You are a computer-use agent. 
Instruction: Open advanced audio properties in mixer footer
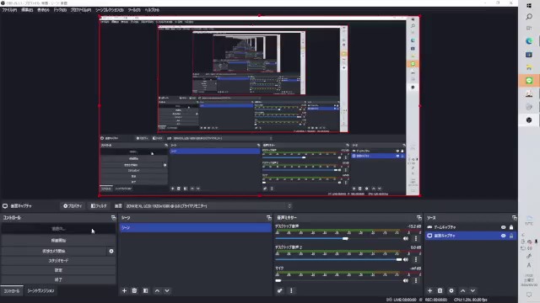pos(279,290)
